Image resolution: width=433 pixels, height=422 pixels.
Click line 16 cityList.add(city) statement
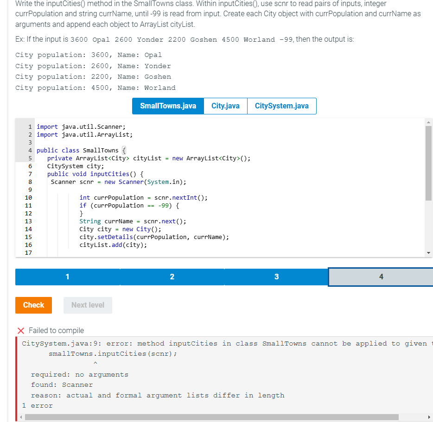pyautogui.click(x=113, y=245)
